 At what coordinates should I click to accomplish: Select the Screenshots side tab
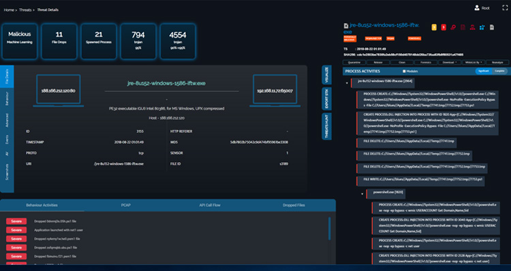[7, 172]
